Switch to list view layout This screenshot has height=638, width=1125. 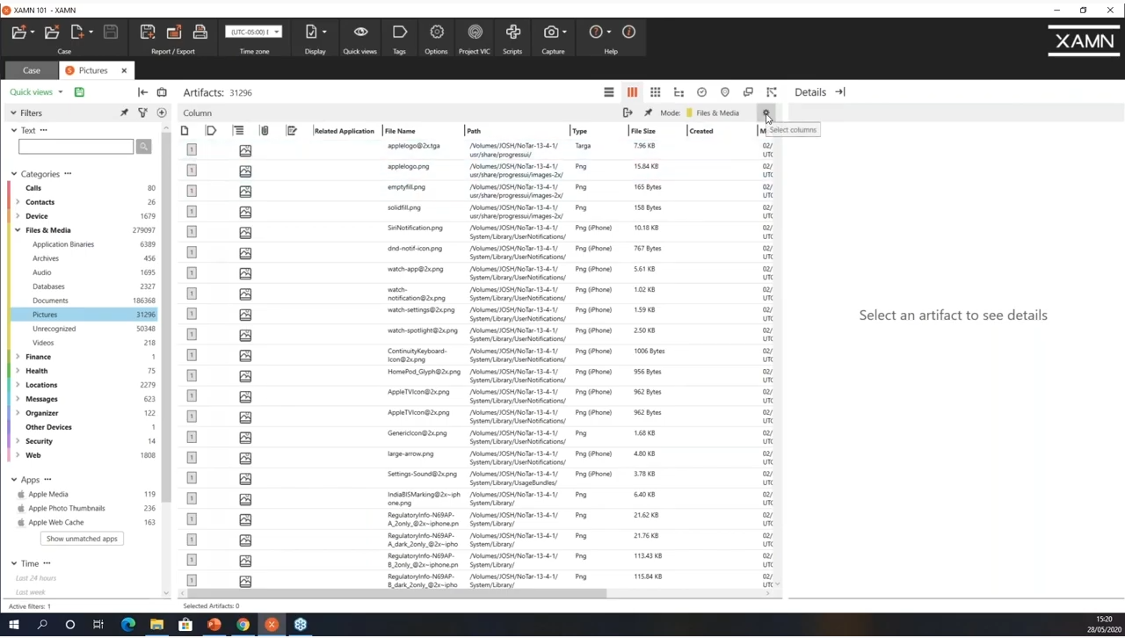click(608, 92)
